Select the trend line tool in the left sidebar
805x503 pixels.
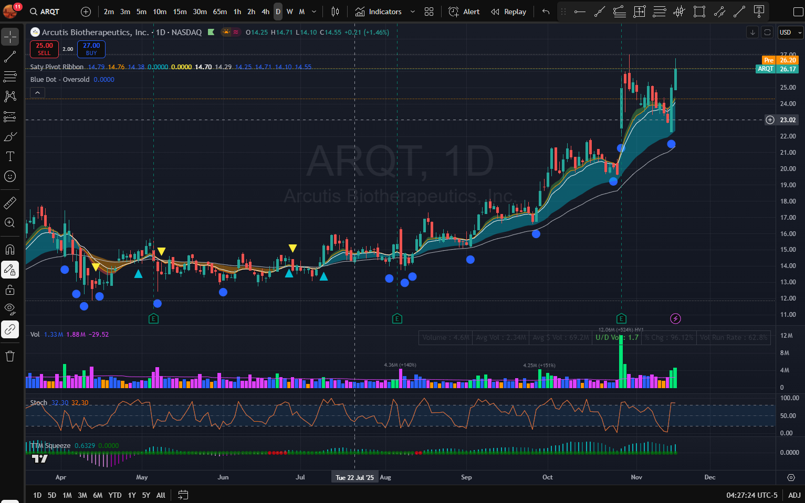tap(10, 57)
